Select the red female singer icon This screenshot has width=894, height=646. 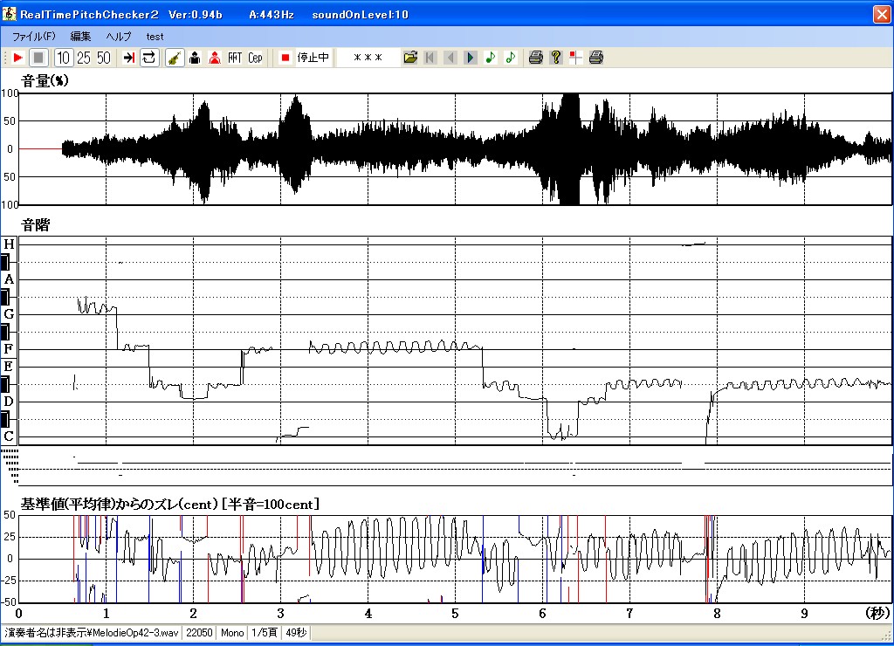click(x=215, y=58)
